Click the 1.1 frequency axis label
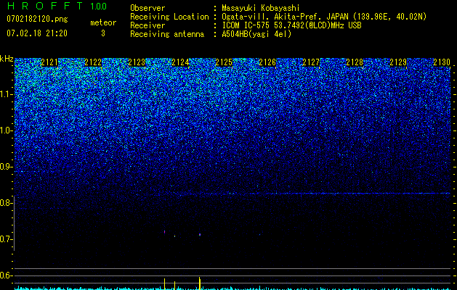Viewport: 457px width, 290px height. [6, 94]
